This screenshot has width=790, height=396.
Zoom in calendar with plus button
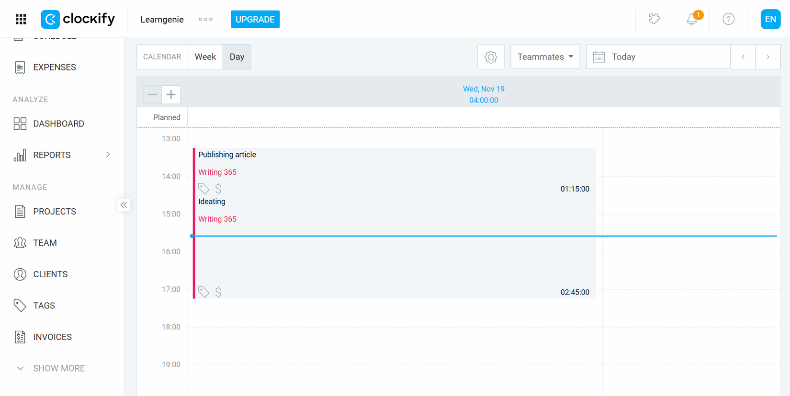pyautogui.click(x=171, y=94)
